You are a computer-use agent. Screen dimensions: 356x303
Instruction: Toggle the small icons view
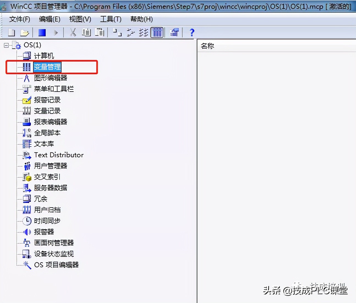point(130,32)
